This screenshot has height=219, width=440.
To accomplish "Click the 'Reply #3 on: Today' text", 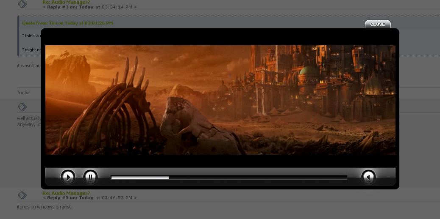I will pyautogui.click(x=70, y=7).
